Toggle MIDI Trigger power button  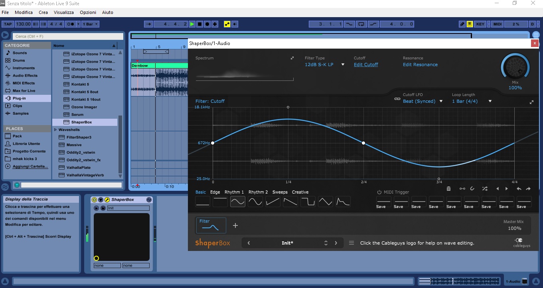[379, 192]
